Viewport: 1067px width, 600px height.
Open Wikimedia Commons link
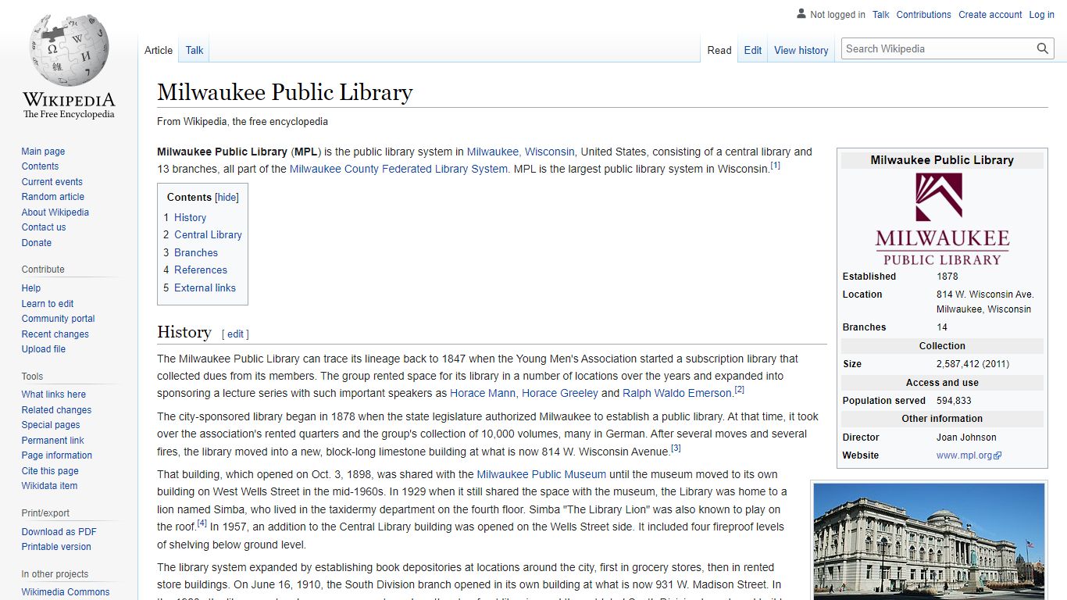click(x=66, y=592)
